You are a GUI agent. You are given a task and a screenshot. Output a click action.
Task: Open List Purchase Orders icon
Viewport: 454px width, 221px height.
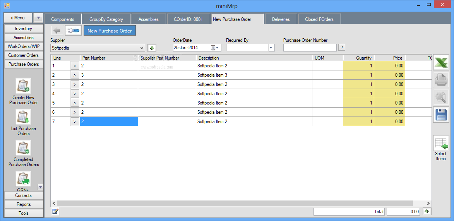(24, 117)
